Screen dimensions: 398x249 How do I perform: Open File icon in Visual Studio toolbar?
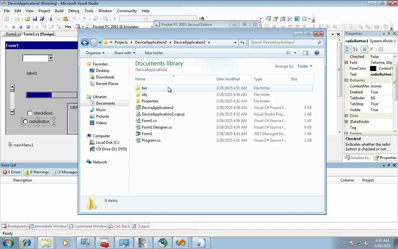28,19
